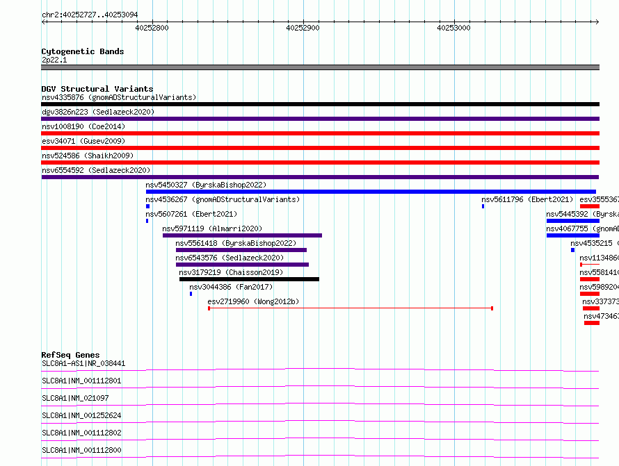Image resolution: width=619 pixels, height=466 pixels.
Task: Open the partially visible nsv5445392 variant label
Action: tap(582, 214)
